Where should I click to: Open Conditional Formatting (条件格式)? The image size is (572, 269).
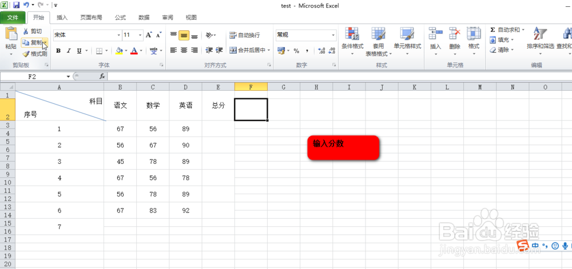[352, 41]
